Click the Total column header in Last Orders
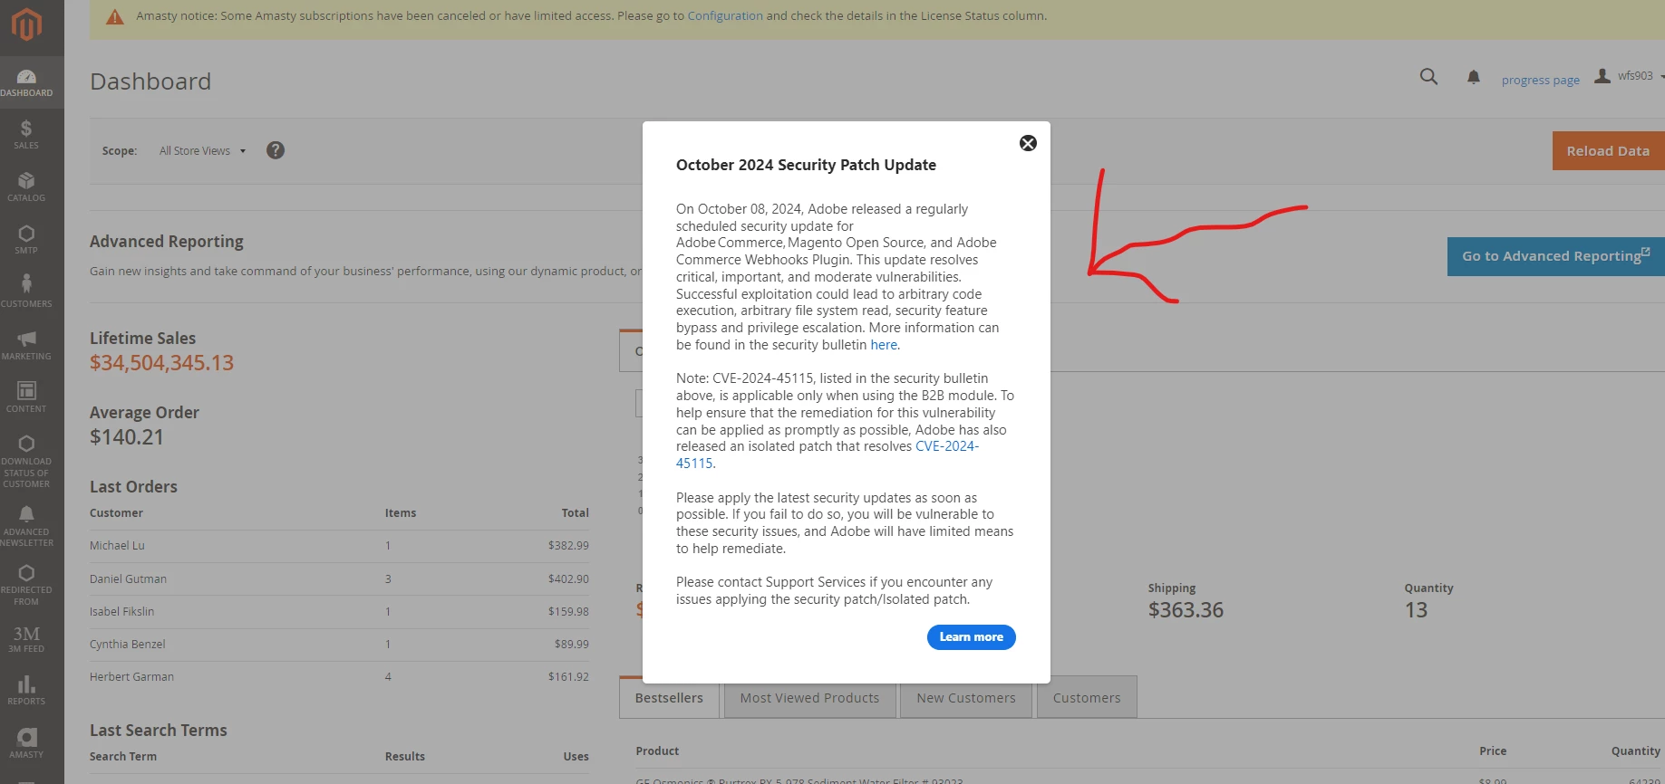 tap(575, 513)
